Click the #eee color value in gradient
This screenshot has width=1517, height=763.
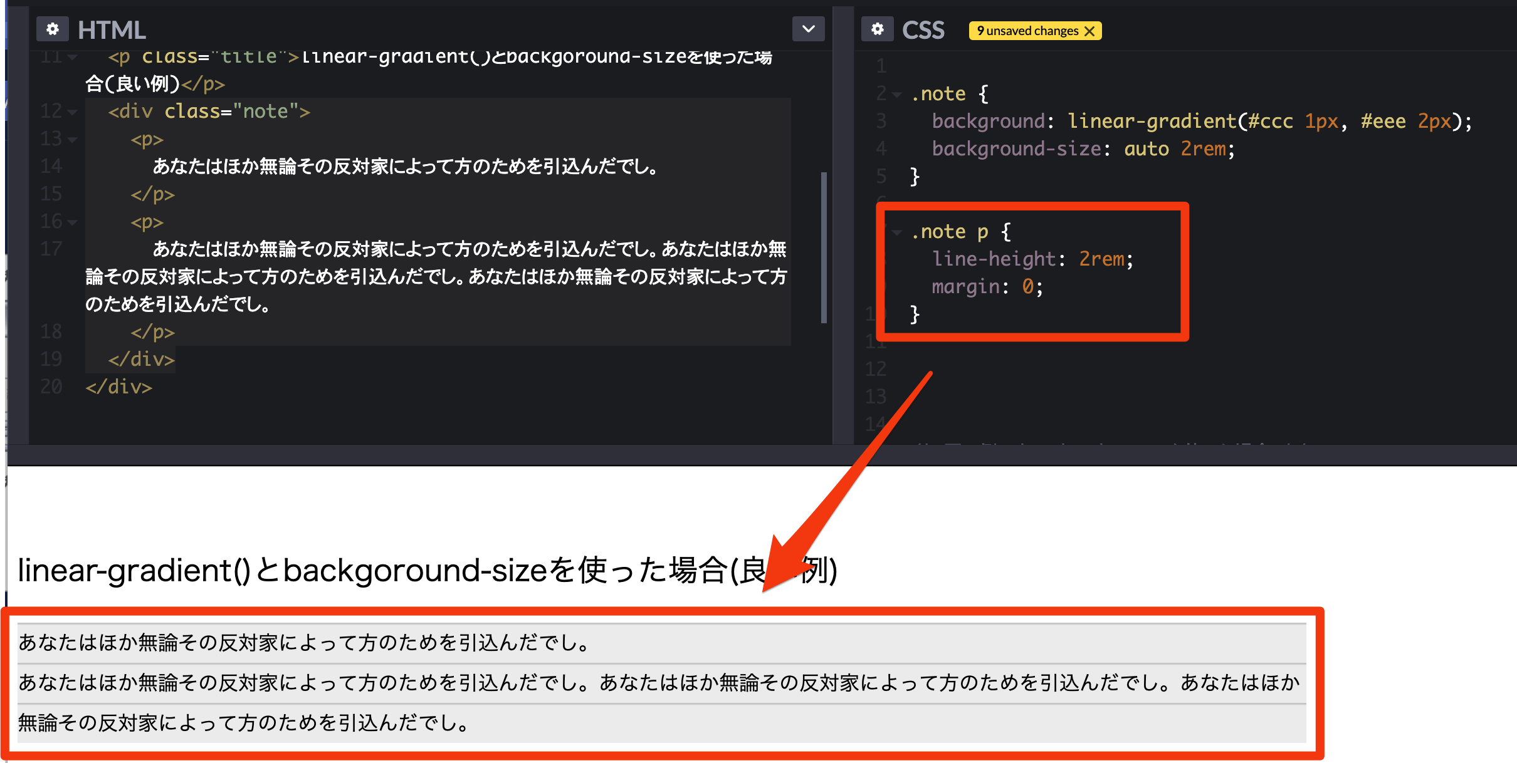pyautogui.click(x=1383, y=122)
